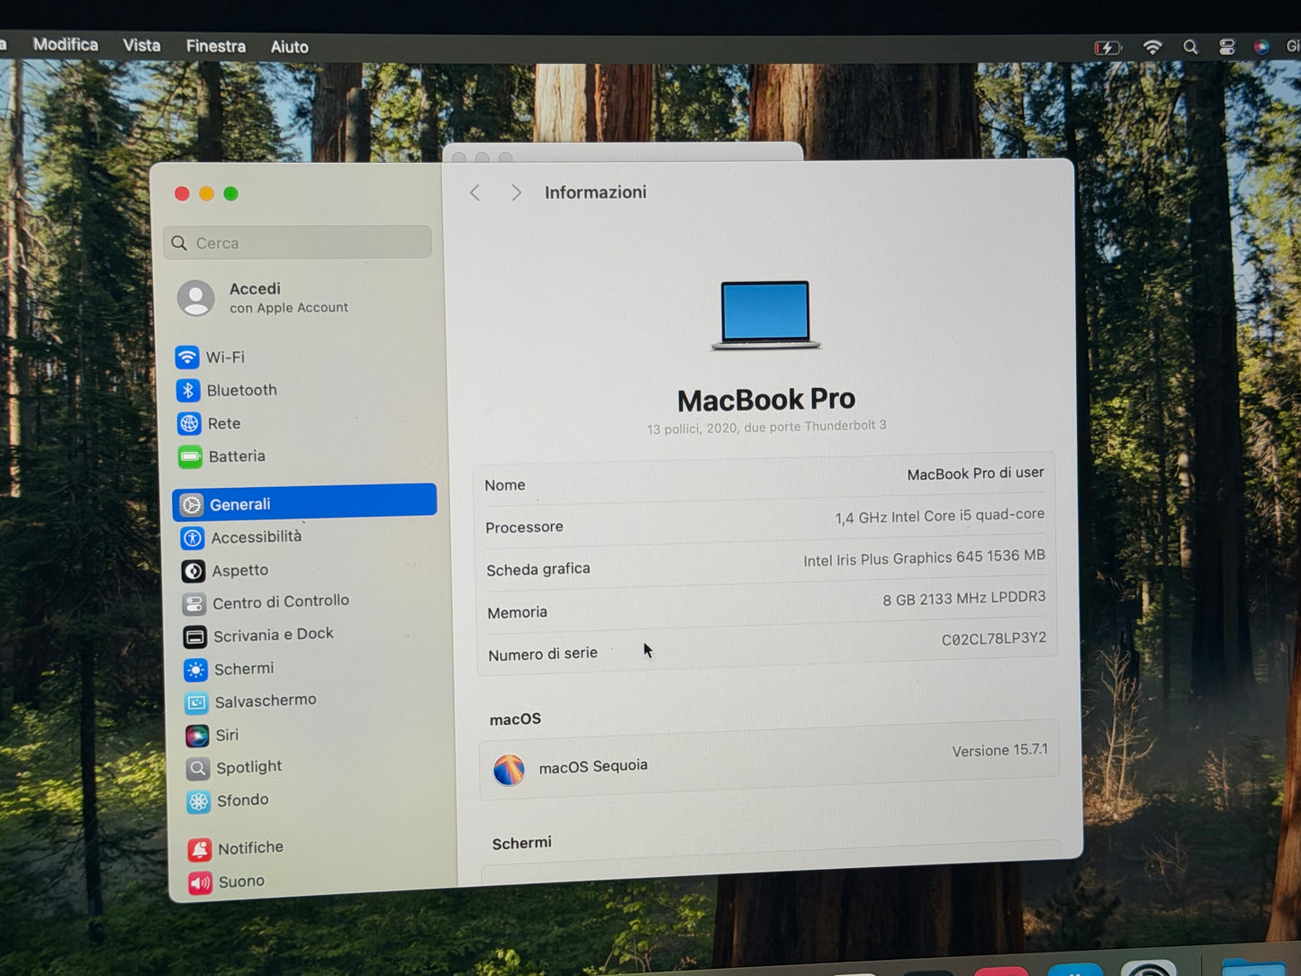Open the Finestra menu
Viewport: 1301px width, 976px height.
click(x=215, y=46)
